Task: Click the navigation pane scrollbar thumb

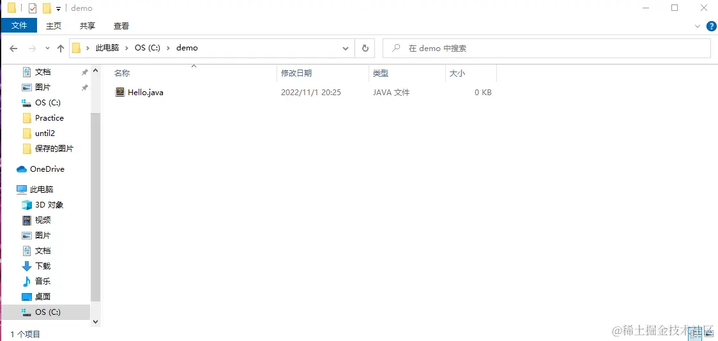Action: tap(95, 207)
